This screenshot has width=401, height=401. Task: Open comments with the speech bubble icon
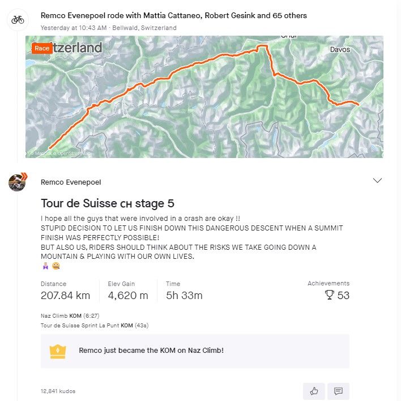point(338,391)
